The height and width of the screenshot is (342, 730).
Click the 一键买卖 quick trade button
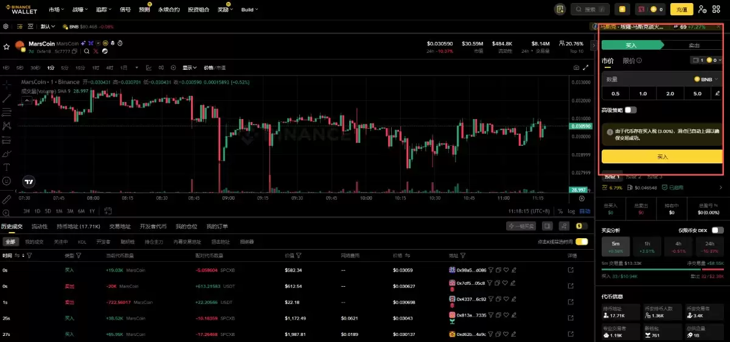pos(521,226)
